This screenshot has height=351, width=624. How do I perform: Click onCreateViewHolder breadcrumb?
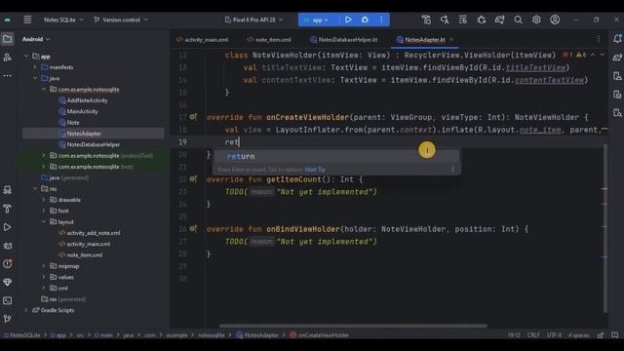tap(320, 335)
